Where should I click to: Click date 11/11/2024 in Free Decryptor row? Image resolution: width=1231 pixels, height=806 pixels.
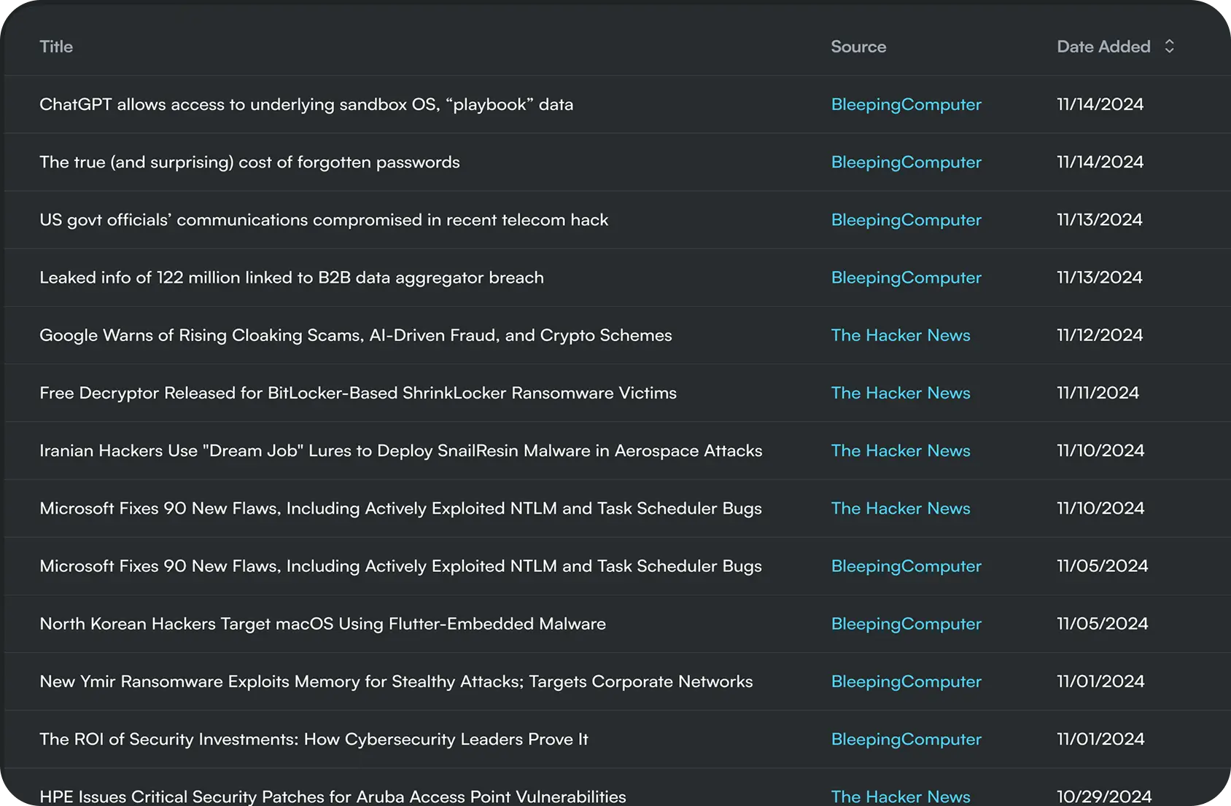[1098, 393]
